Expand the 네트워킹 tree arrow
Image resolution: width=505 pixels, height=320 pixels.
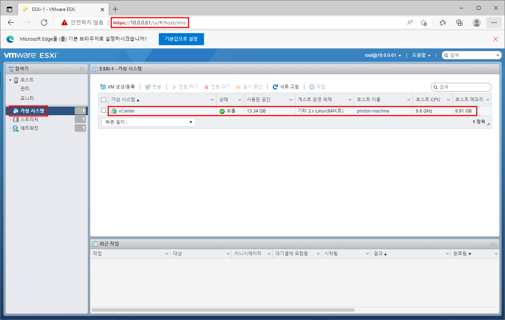coord(11,128)
